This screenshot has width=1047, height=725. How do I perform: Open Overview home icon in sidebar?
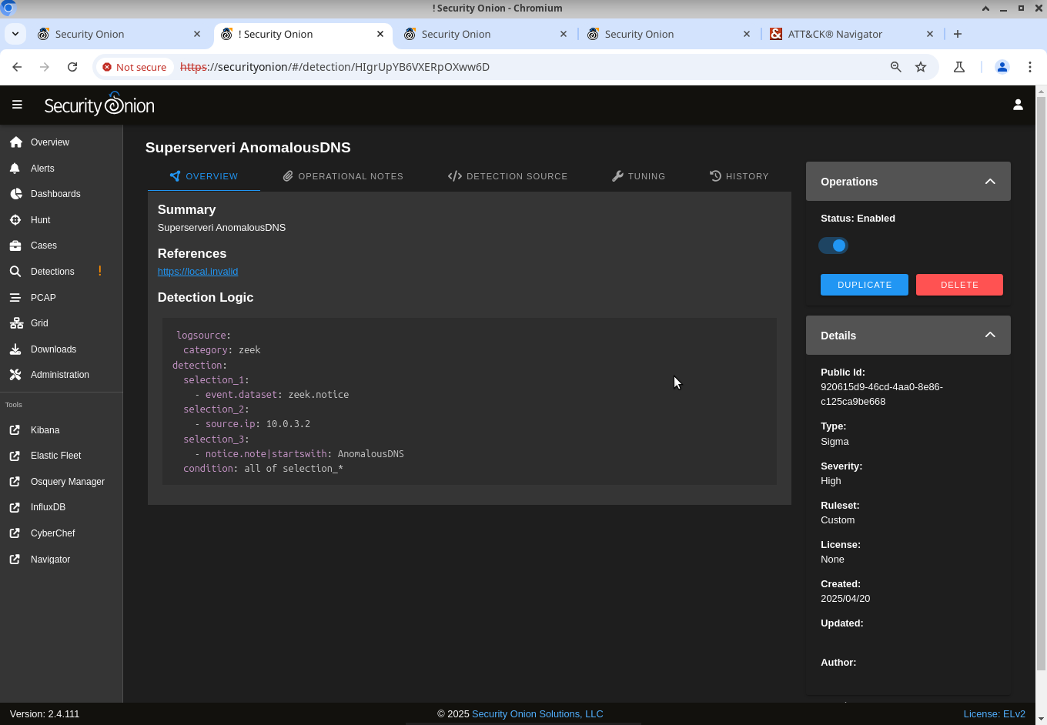[x=15, y=142]
